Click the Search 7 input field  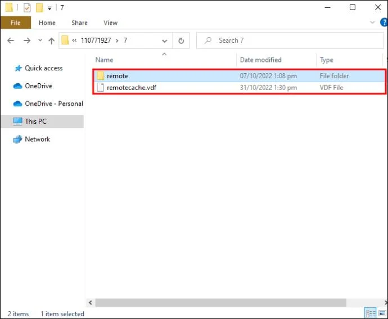pos(290,41)
